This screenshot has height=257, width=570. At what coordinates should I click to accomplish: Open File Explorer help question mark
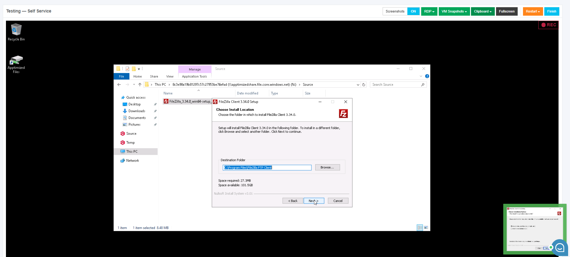427,76
